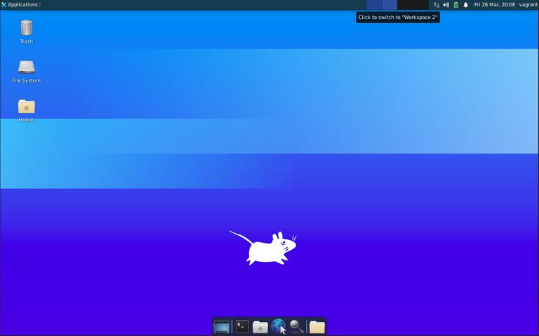Click the green battery power icon
The width and height of the screenshot is (539, 336).
point(455,5)
